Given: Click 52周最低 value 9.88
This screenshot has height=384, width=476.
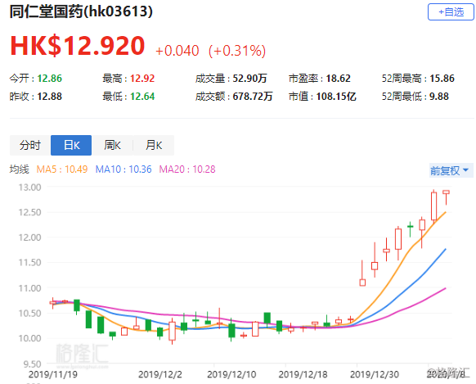Looking at the screenshot, I should [439, 97].
